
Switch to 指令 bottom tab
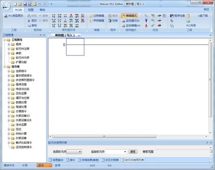(71, 160)
